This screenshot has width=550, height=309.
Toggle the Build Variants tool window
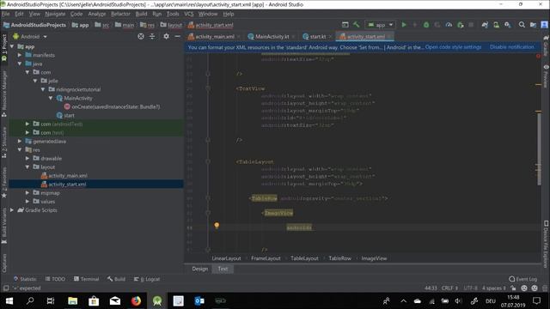(x=4, y=226)
